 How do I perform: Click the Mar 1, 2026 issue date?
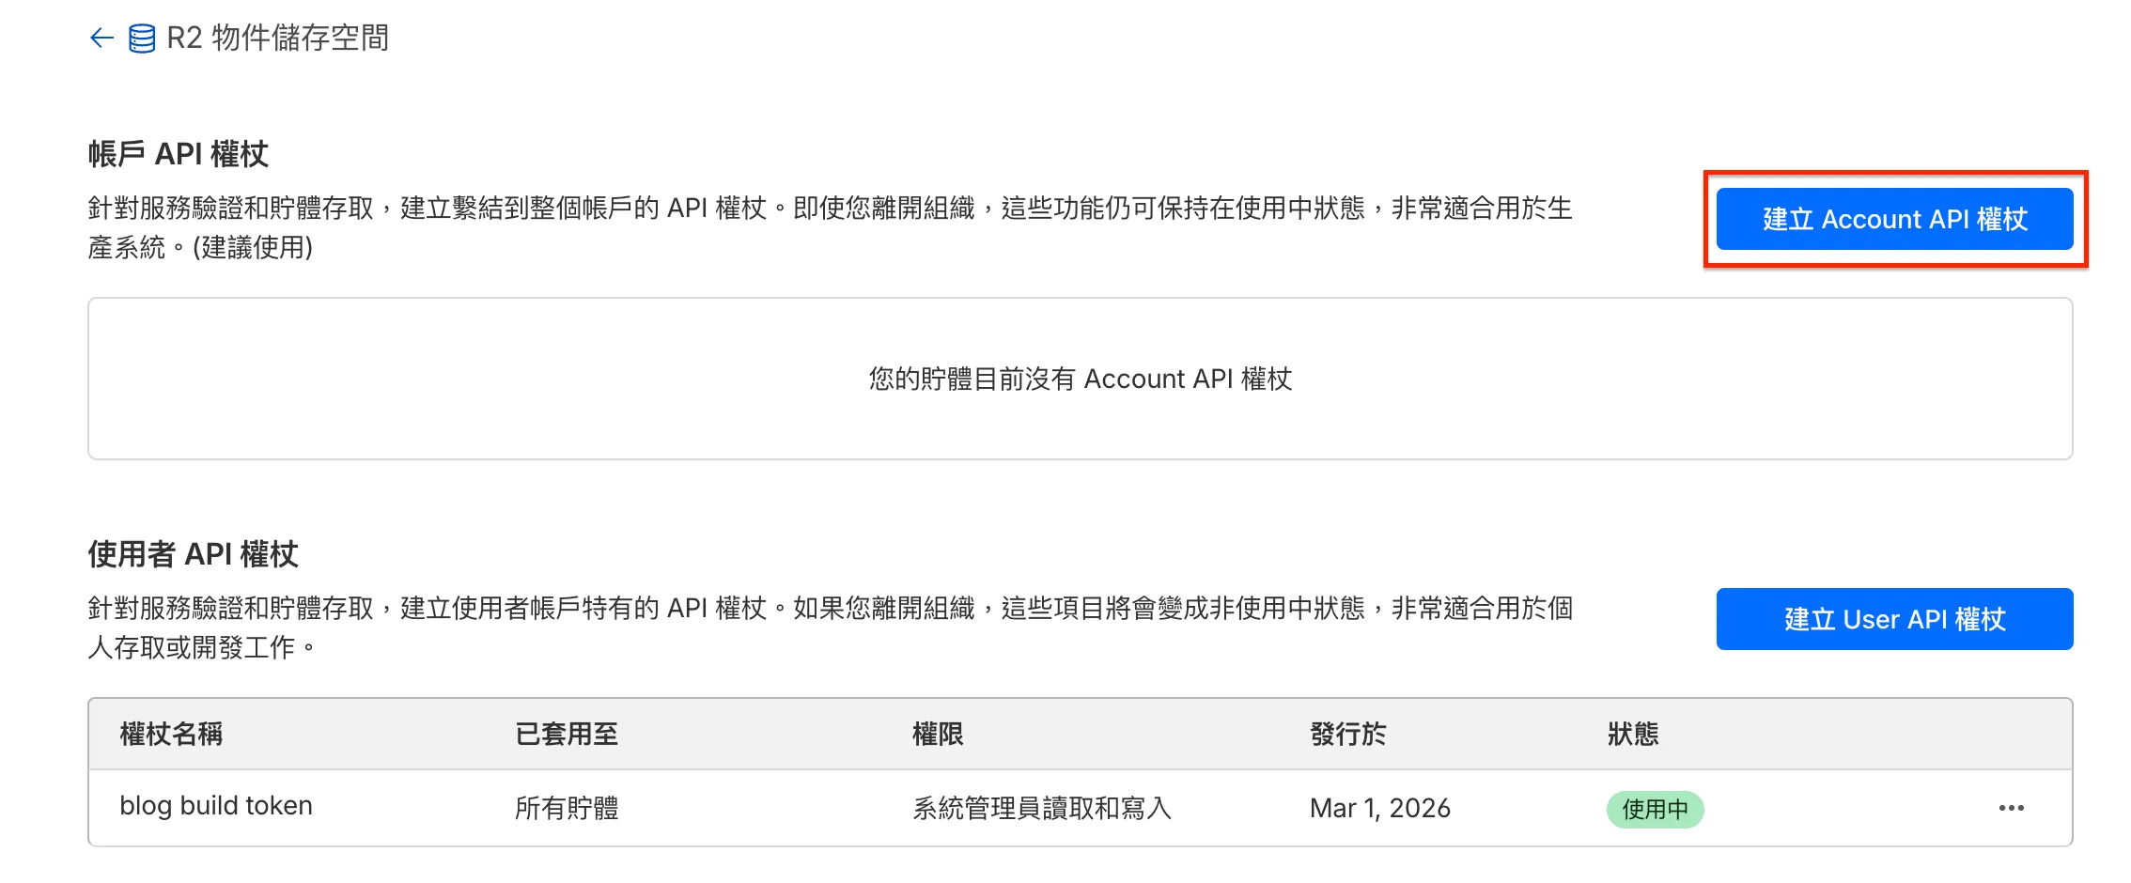(1379, 808)
